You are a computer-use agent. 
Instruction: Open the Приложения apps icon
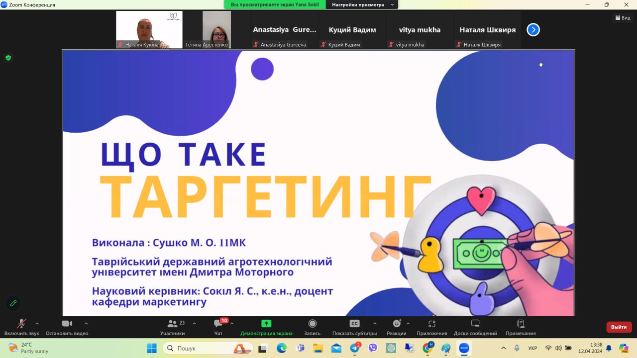pyautogui.click(x=432, y=324)
